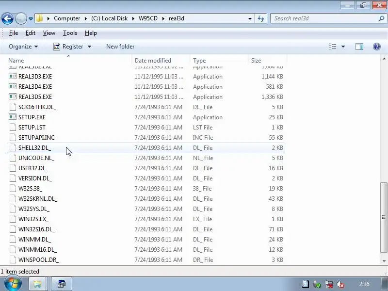Click the folder icon in address bar
Image resolution: width=388 pixels, height=291 pixels.
[x=39, y=18]
